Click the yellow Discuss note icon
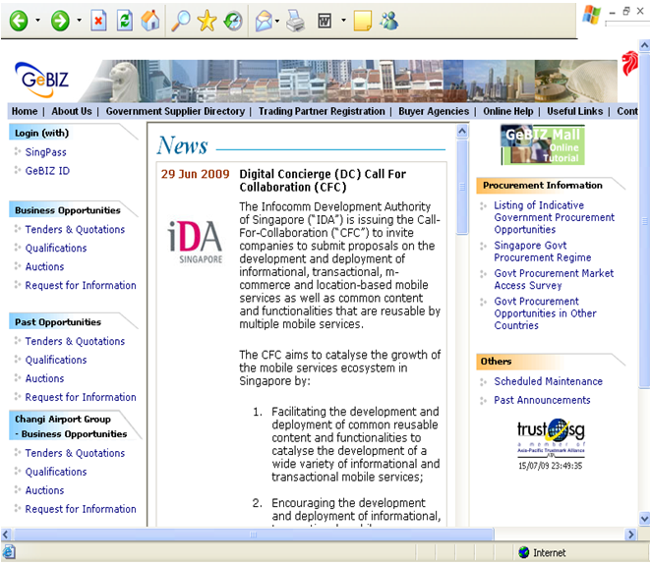 pos(362,21)
